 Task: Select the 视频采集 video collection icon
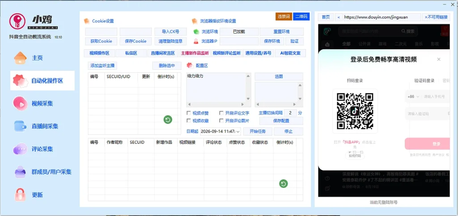click(20, 103)
